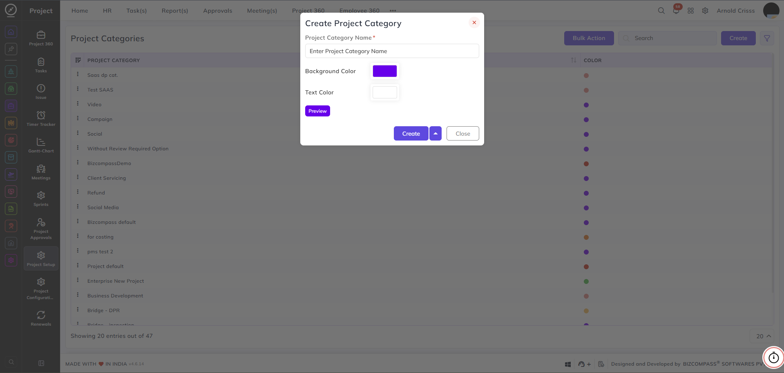
Task: Click the column chooser grid icon in table header
Action: pos(78,60)
